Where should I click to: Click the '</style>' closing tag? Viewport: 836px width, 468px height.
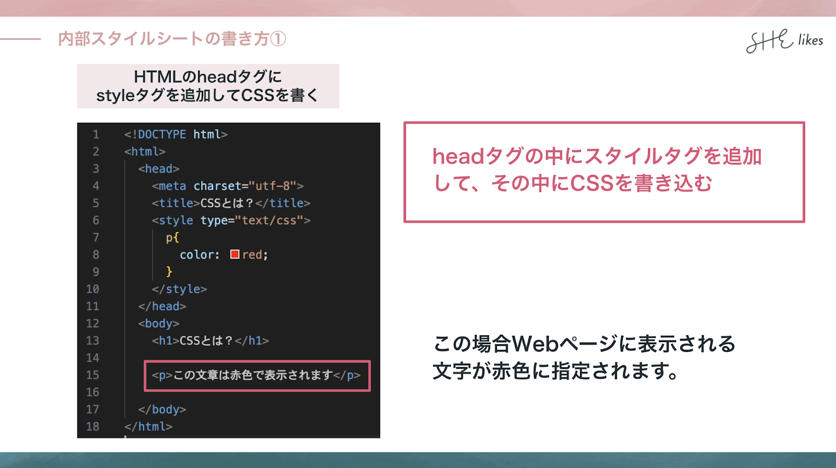pos(179,289)
